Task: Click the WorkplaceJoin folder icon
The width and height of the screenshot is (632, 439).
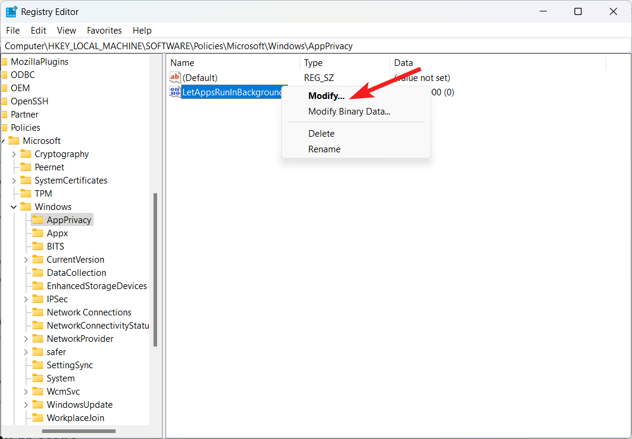Action: pos(38,418)
